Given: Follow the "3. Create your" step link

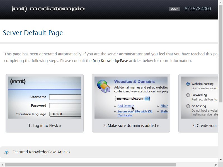Looking at the screenshot, I should click(205, 126).
